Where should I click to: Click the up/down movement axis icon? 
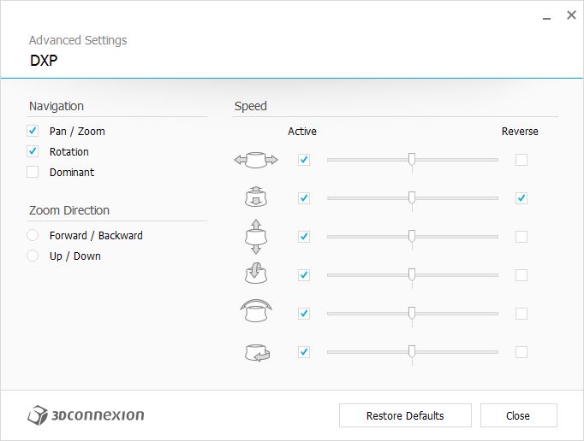click(256, 237)
